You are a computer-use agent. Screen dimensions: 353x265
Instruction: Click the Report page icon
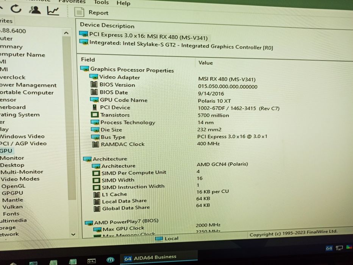79,12
